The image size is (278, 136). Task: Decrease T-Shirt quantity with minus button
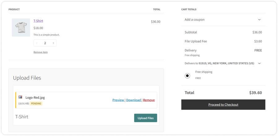pos(37,43)
